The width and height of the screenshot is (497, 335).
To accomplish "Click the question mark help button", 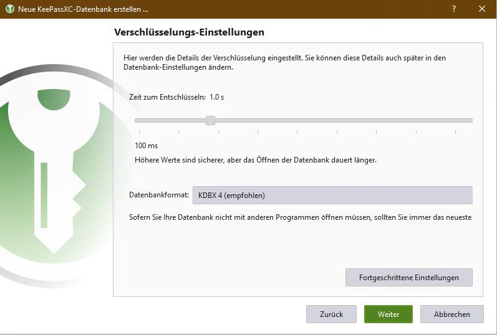I will [x=454, y=9].
